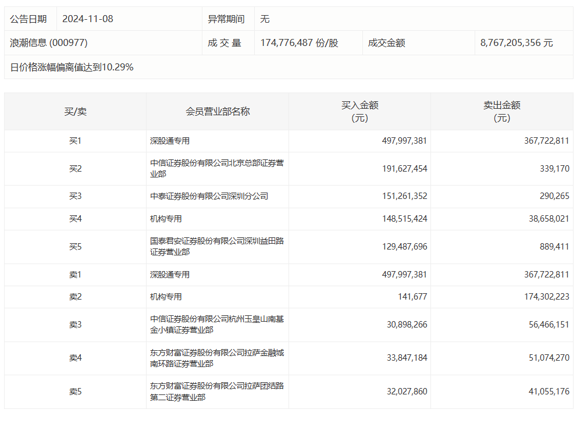Click the 公告日期 value 2024-11-08
This screenshot has height=427, width=584.
(88, 19)
